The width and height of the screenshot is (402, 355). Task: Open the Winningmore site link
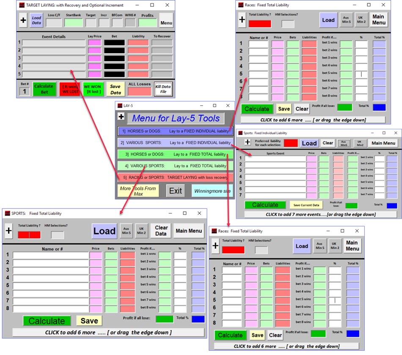pyautogui.click(x=212, y=191)
